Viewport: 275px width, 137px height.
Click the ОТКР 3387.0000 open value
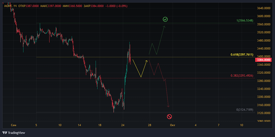click(28, 6)
